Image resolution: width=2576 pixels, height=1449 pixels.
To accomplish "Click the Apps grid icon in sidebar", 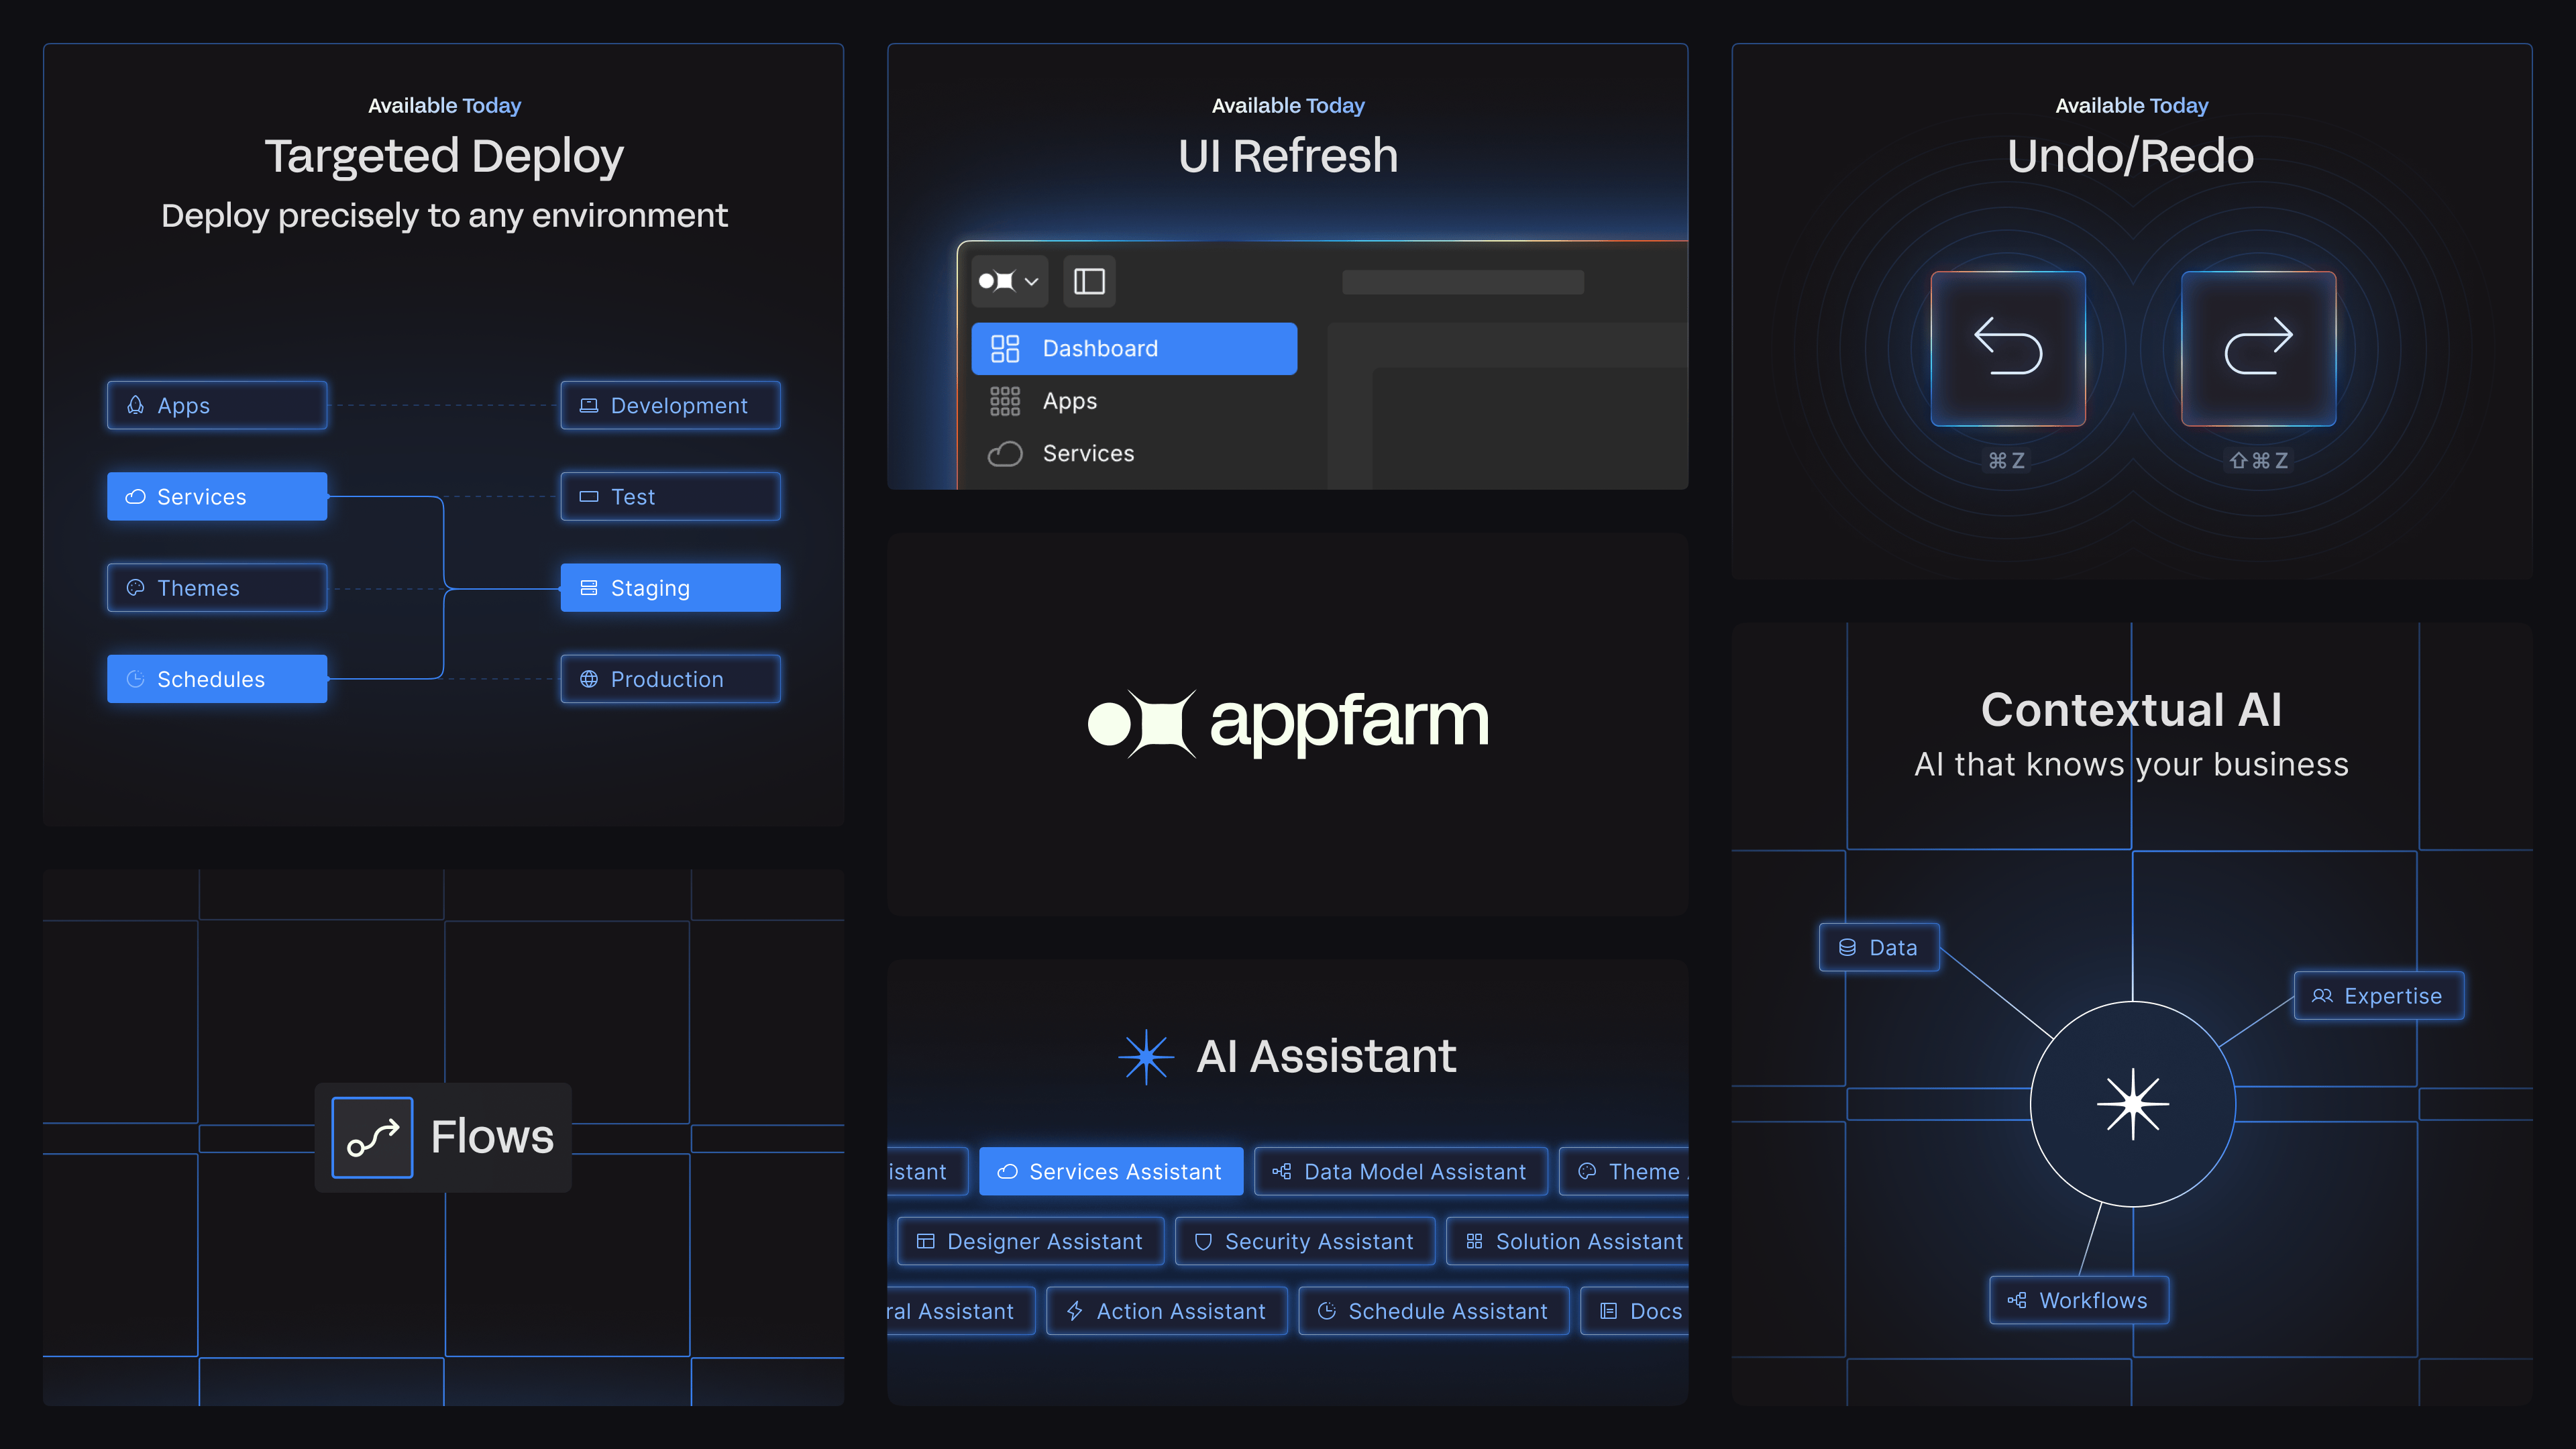I will pos(1005,401).
